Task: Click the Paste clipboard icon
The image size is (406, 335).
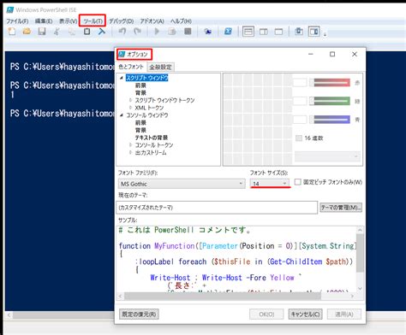Action: click(87, 32)
